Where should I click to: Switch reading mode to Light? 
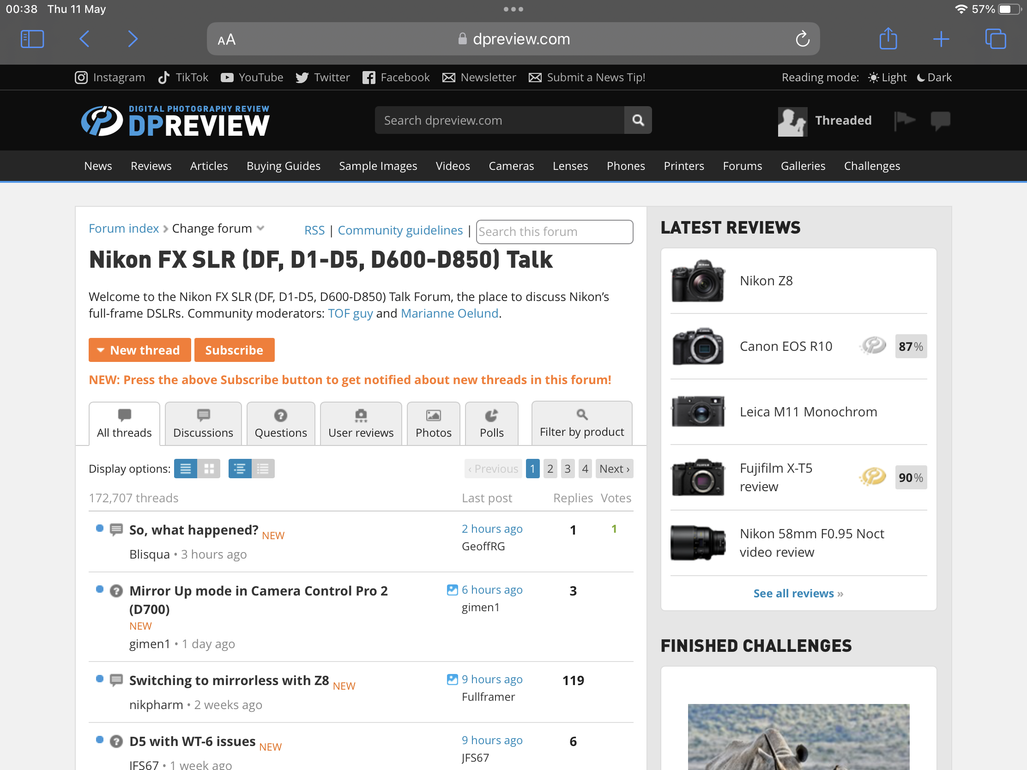[887, 78]
